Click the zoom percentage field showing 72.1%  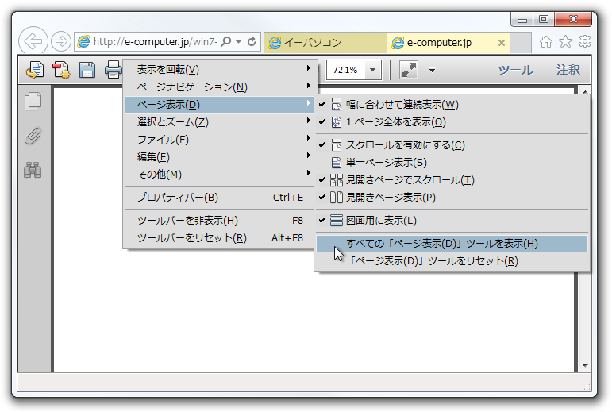coord(344,70)
